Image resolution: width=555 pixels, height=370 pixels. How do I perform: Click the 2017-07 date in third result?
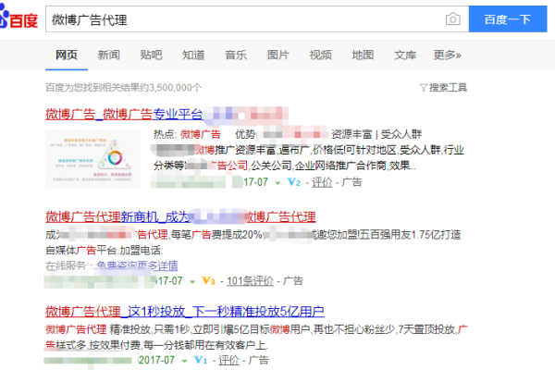click(156, 361)
